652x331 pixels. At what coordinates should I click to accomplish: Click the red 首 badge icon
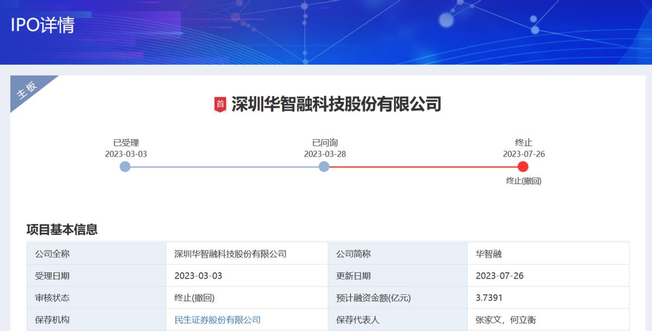pos(220,103)
